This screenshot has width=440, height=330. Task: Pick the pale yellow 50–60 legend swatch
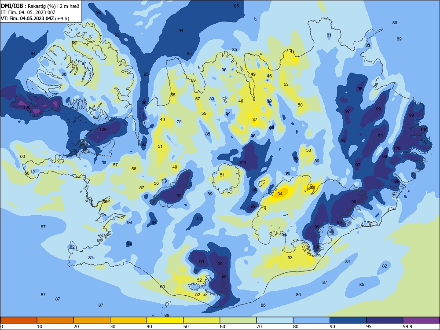[202, 320]
